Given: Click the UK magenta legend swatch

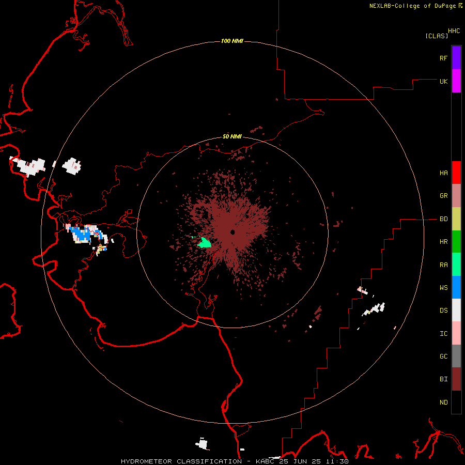Looking at the screenshot, I should 456,81.
